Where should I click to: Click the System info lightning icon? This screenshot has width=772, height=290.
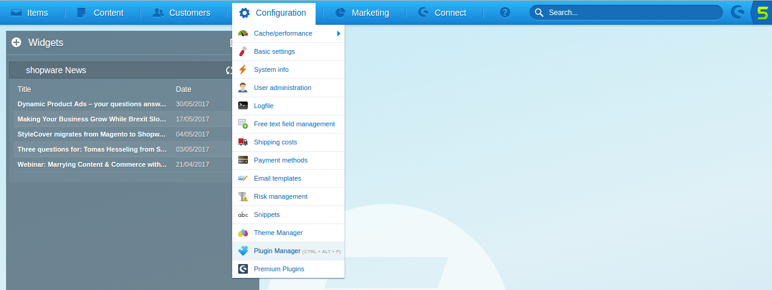(x=243, y=69)
